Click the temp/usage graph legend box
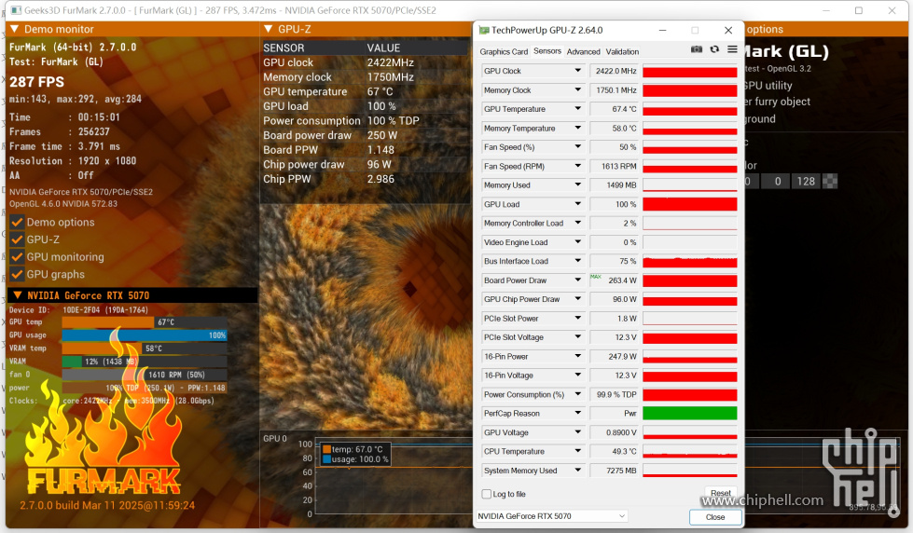This screenshot has height=533, width=913. (355, 455)
